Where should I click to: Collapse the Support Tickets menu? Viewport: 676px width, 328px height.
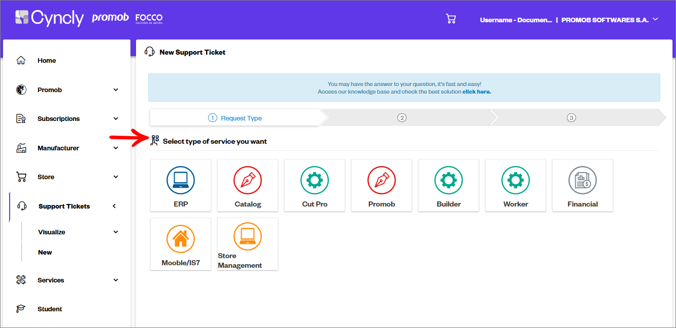tap(114, 206)
